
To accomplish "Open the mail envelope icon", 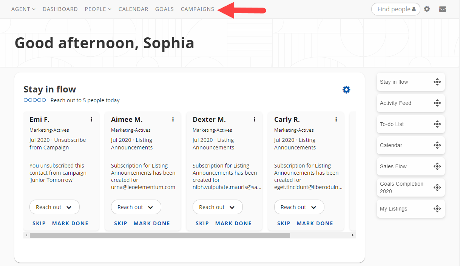I will (443, 9).
